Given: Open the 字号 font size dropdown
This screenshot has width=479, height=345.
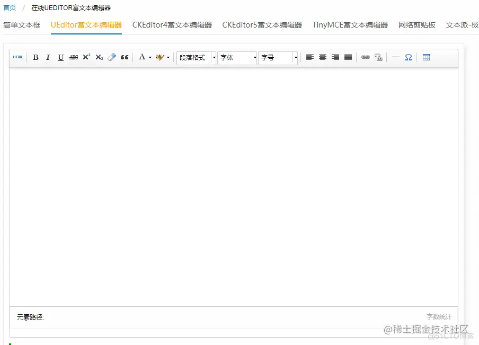Looking at the screenshot, I should [278, 58].
